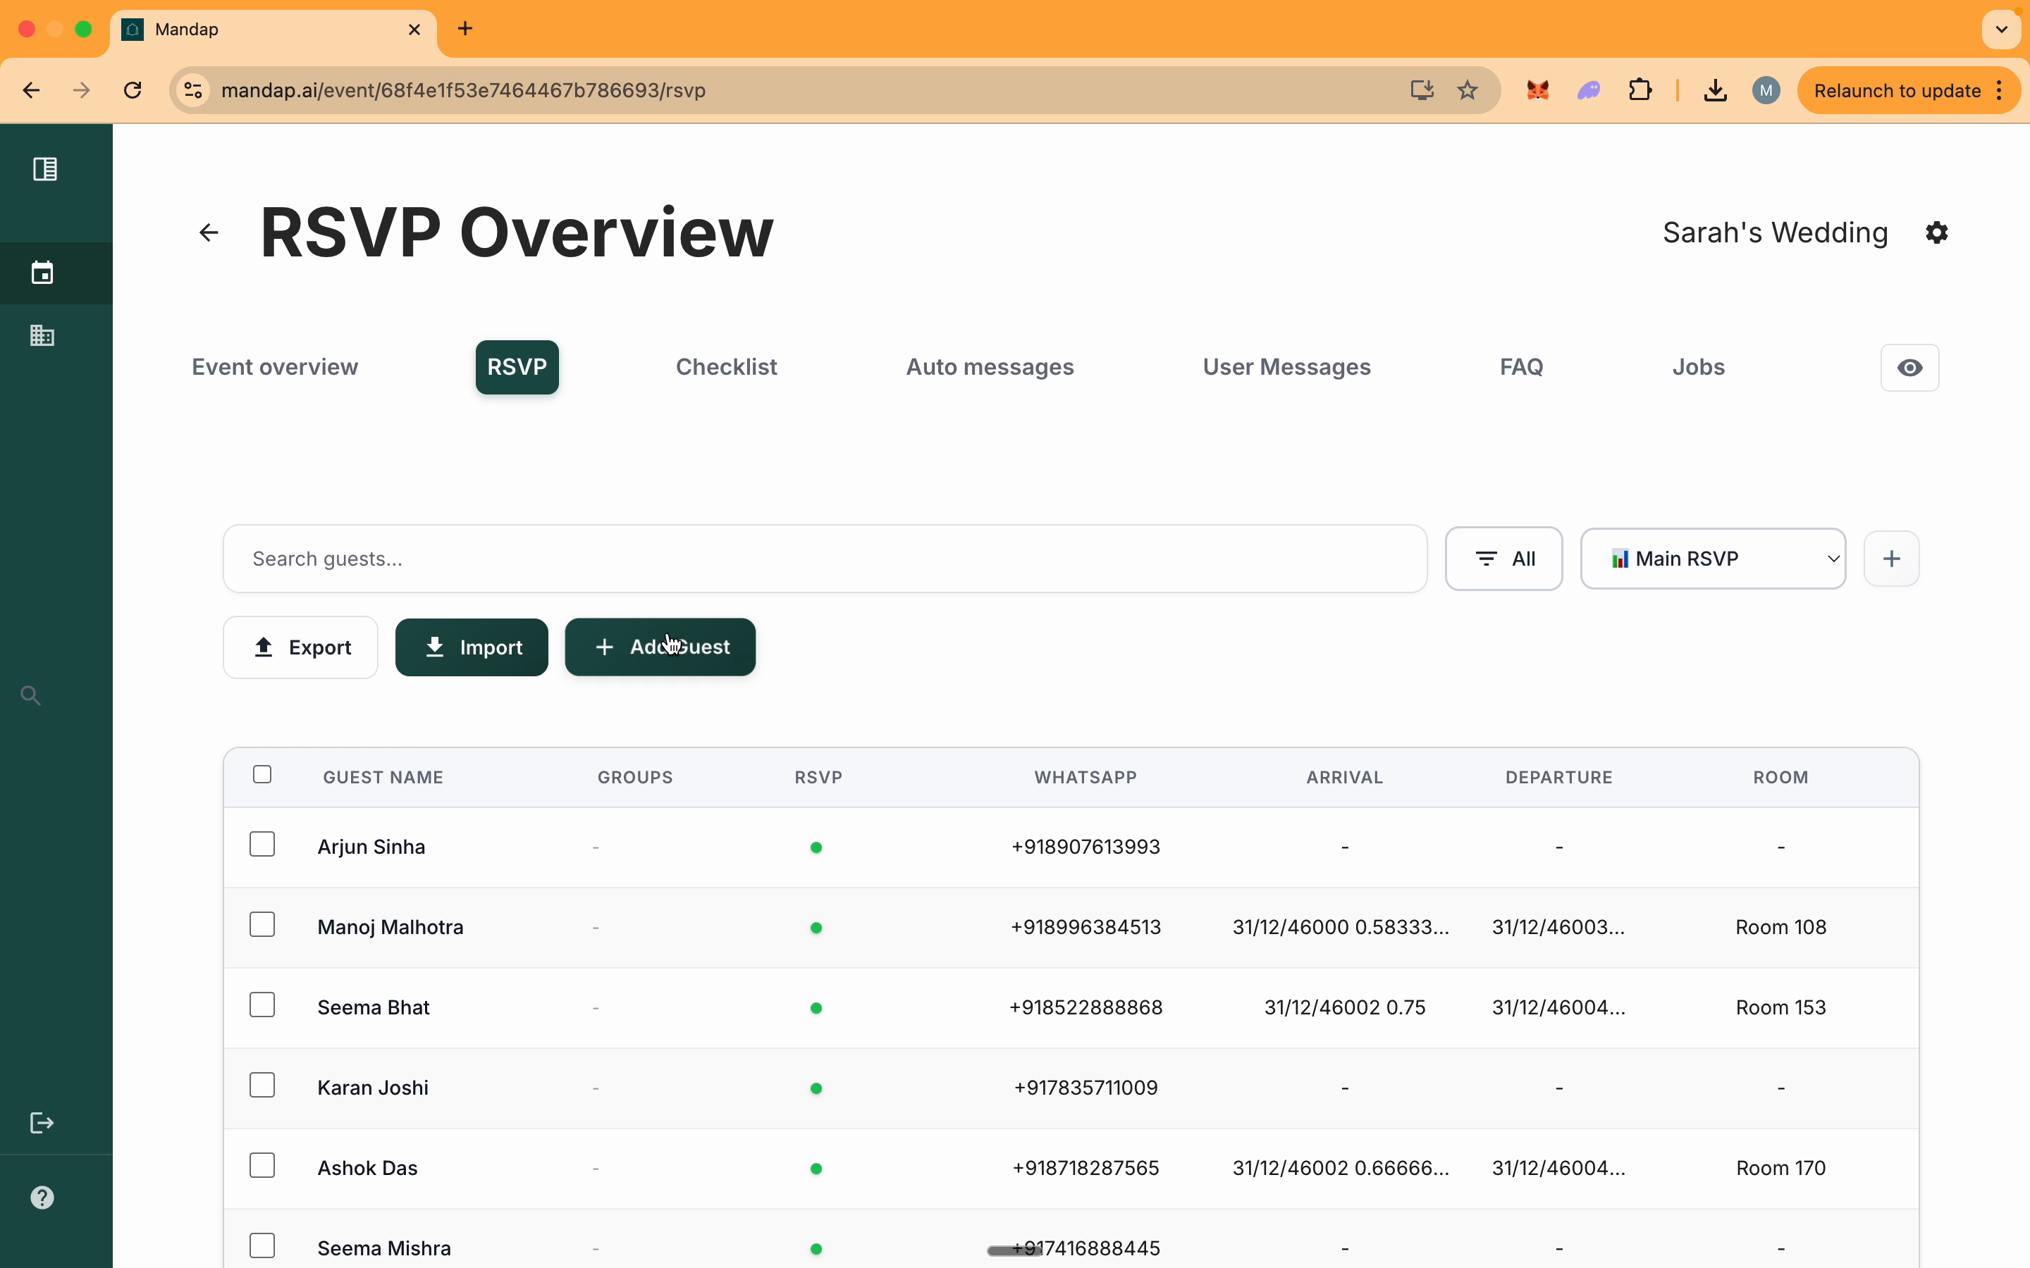
Task: Click the Add Guest button
Action: (x=659, y=647)
